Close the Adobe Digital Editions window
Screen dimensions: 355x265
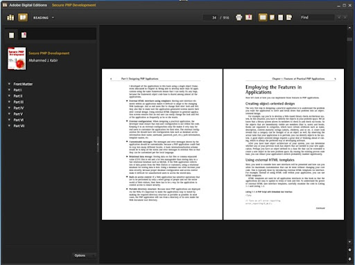350,6
